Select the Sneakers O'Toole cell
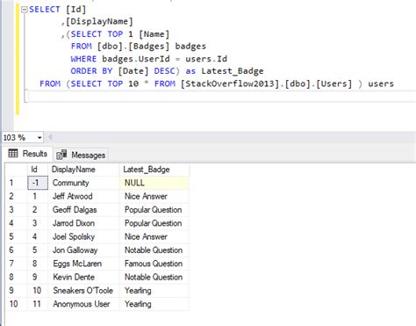This screenshot has height=326, width=416. [83, 291]
